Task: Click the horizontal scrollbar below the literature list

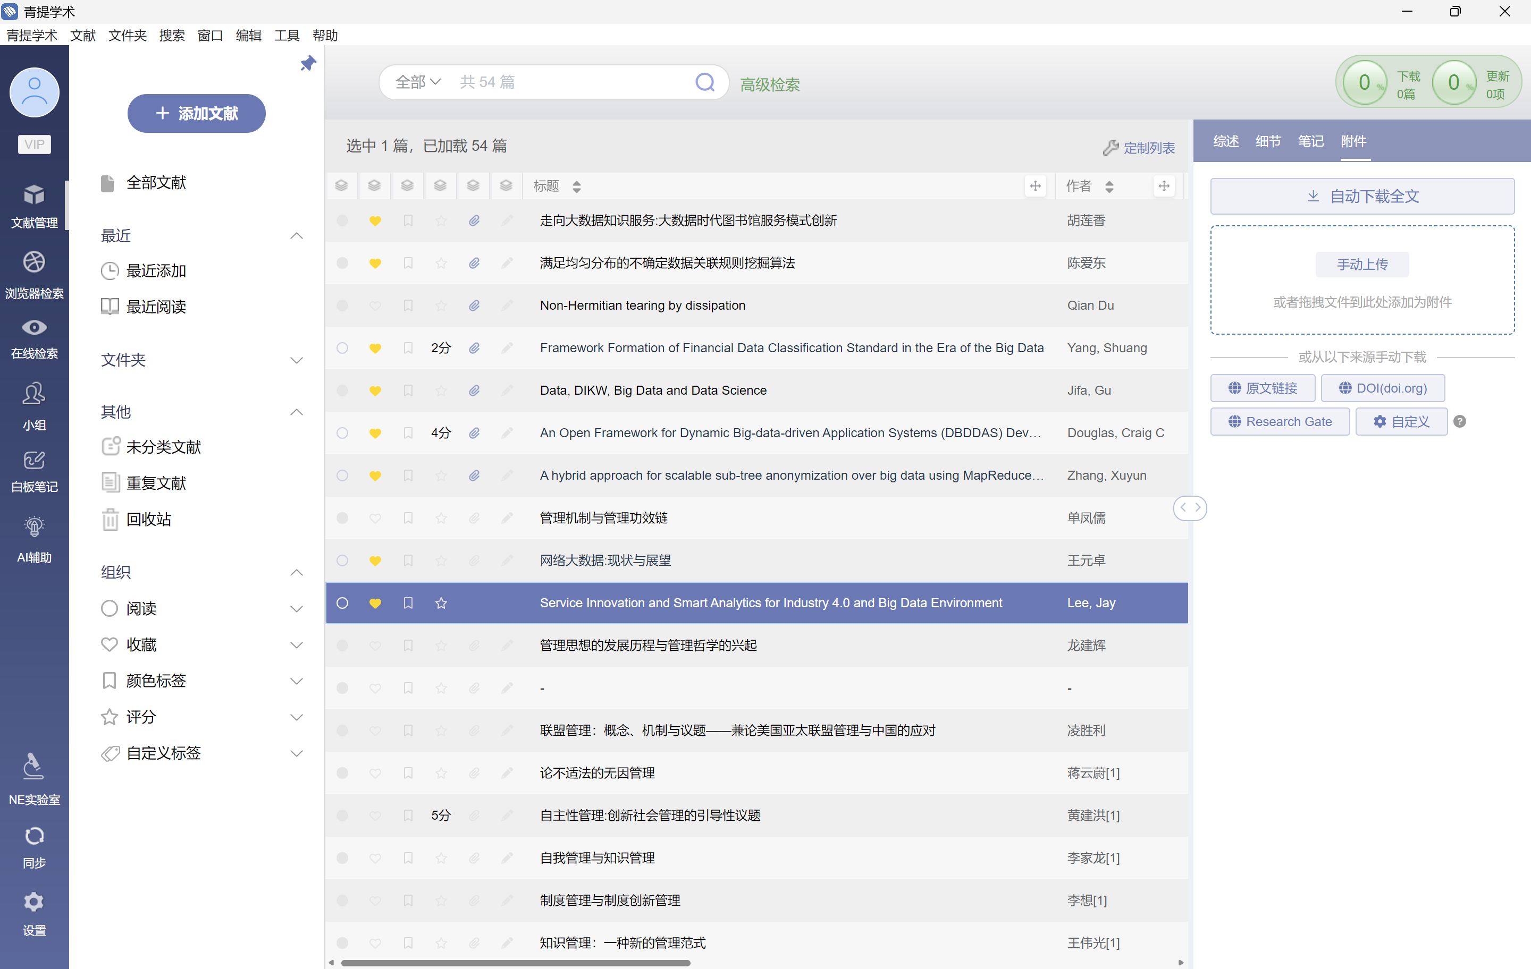Action: point(515,963)
